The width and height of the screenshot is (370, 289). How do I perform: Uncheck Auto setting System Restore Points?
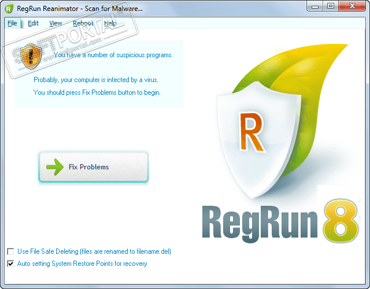(10, 264)
